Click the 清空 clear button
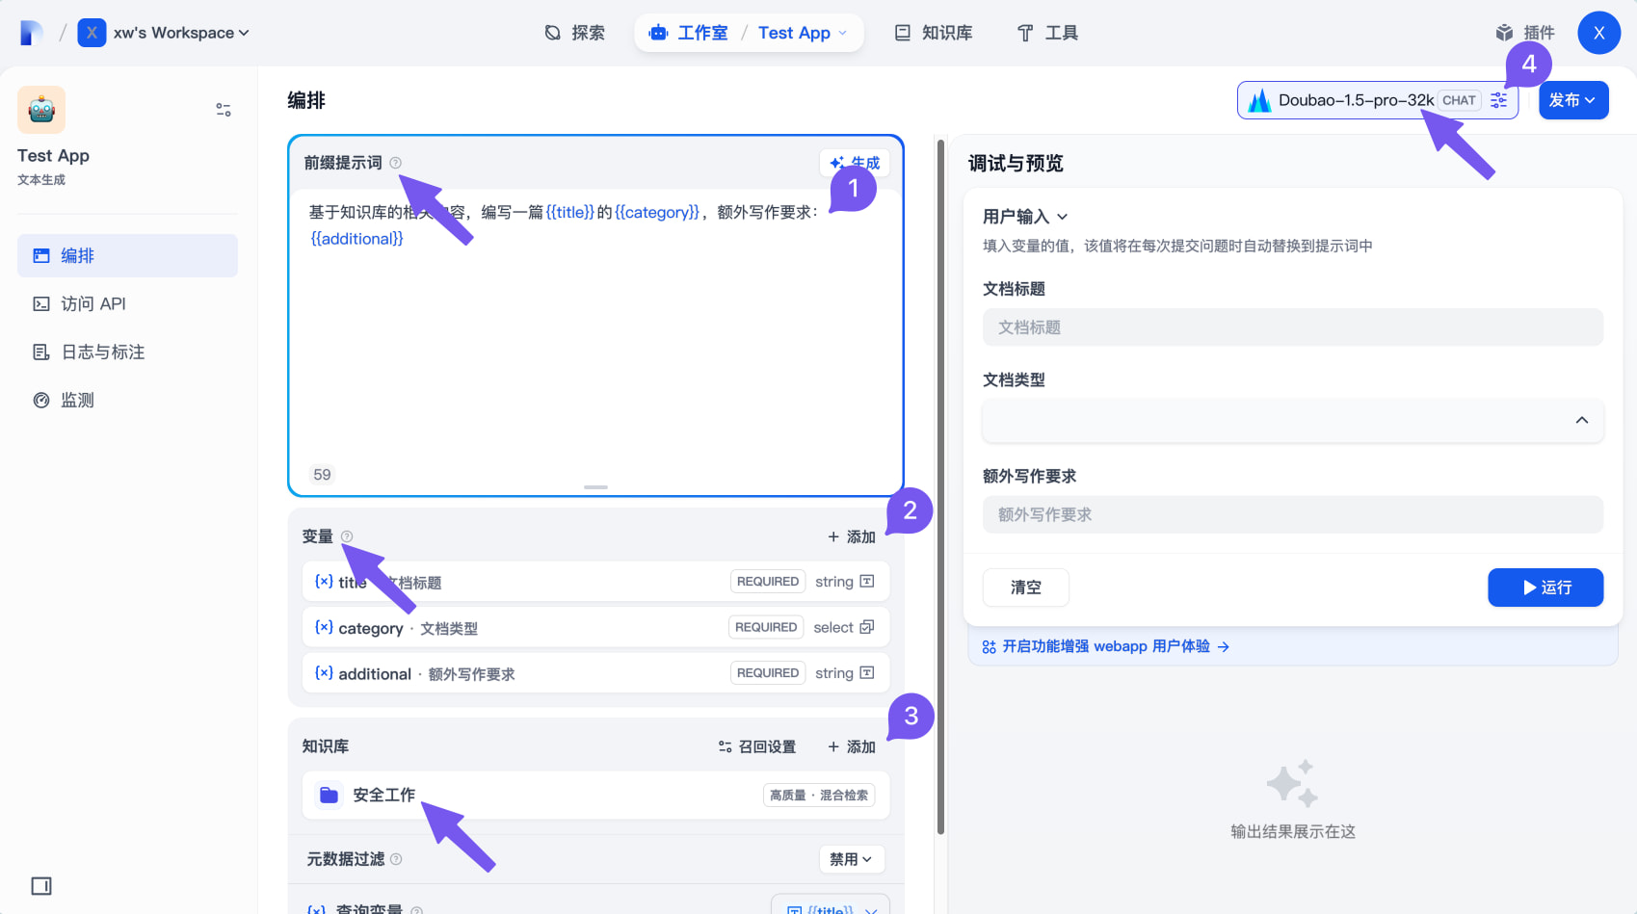 (x=1026, y=588)
